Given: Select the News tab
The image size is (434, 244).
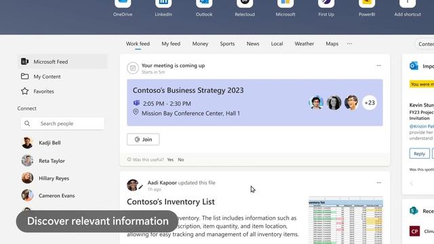Looking at the screenshot, I should click(x=253, y=43).
